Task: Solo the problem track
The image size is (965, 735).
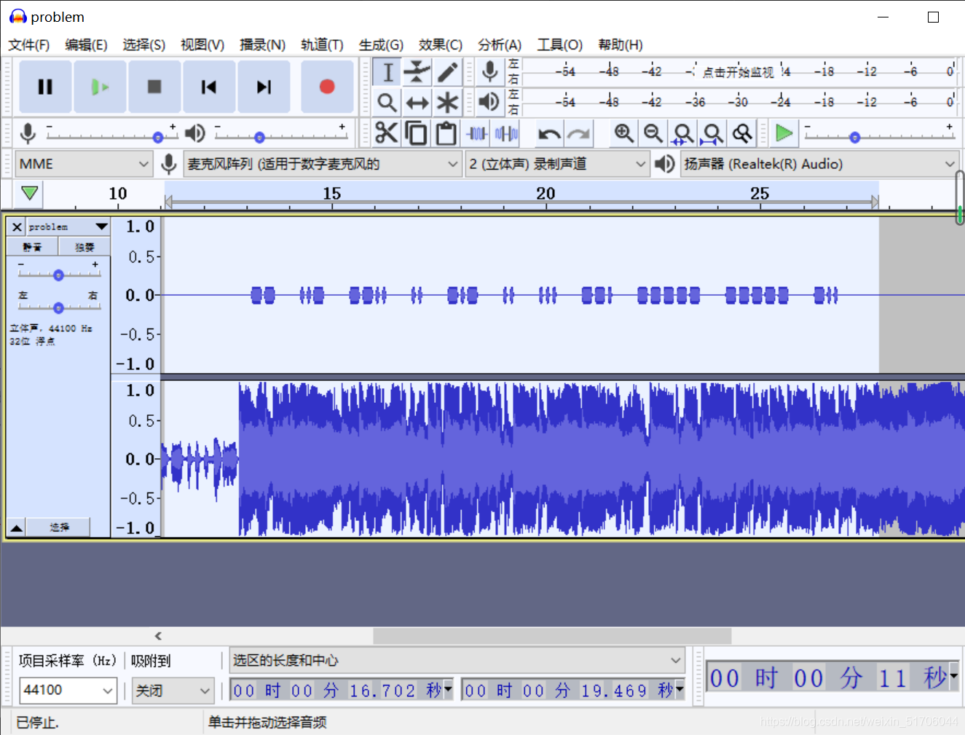Action: (x=84, y=247)
